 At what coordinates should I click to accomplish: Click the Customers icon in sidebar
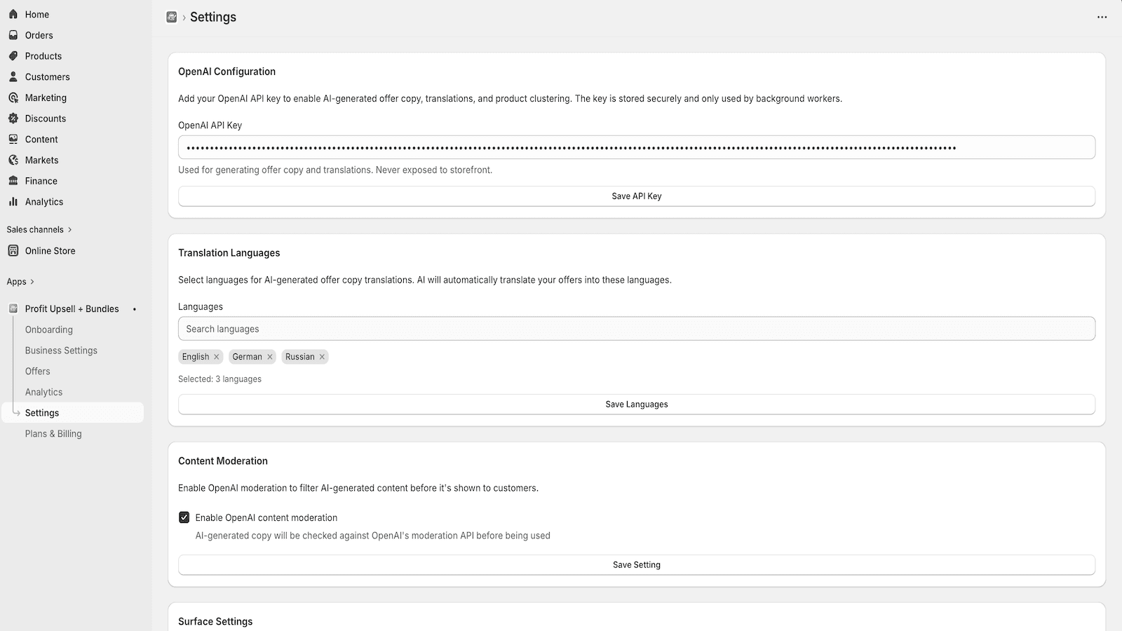[x=13, y=77]
